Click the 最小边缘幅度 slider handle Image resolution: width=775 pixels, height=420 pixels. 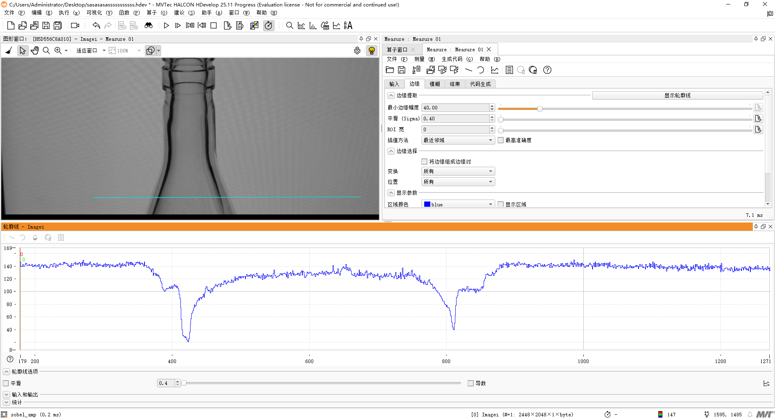pos(540,108)
